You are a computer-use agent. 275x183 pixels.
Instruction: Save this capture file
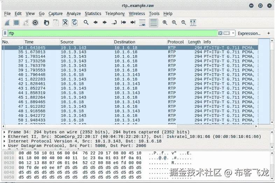point(56,23)
